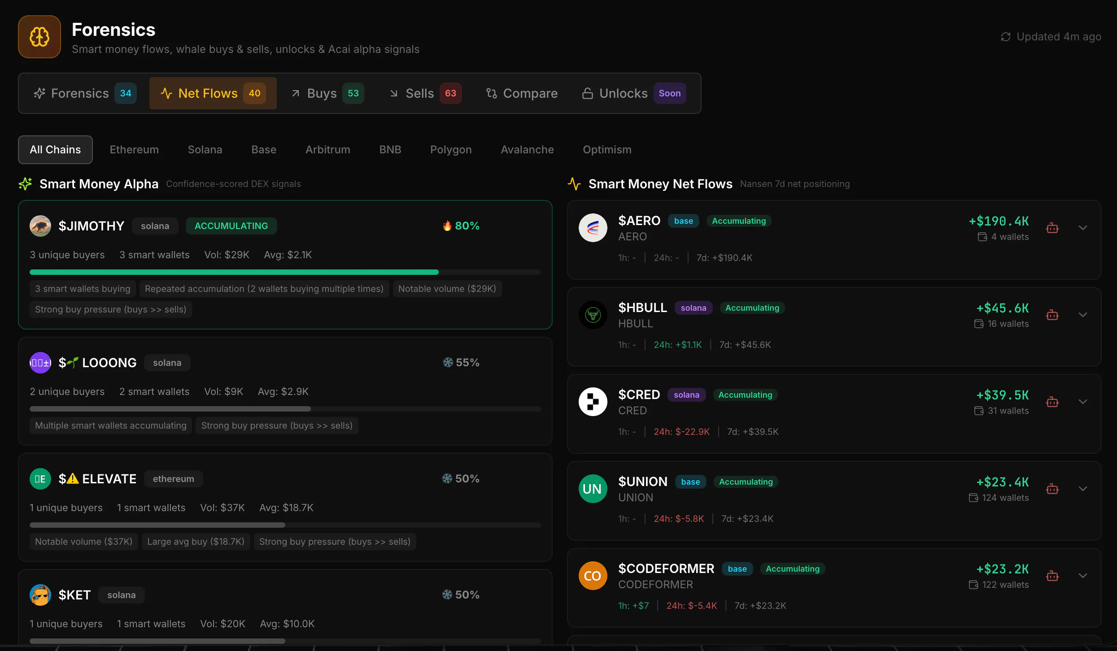The height and width of the screenshot is (651, 1117).
Task: Click the snowflake icon on the ELEVATE card
Action: (x=447, y=478)
